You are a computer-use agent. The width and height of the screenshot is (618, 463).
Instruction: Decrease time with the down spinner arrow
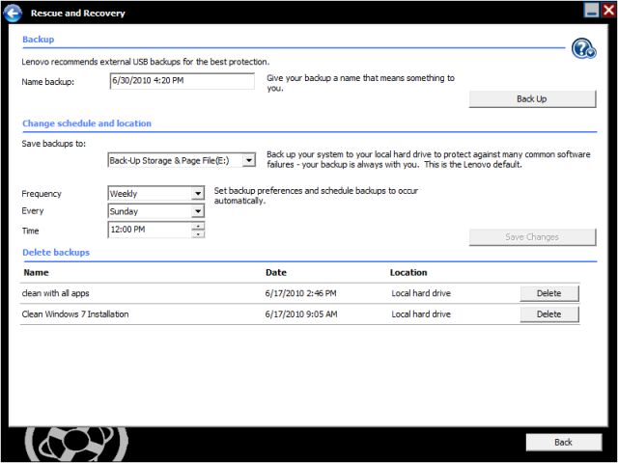198,233
